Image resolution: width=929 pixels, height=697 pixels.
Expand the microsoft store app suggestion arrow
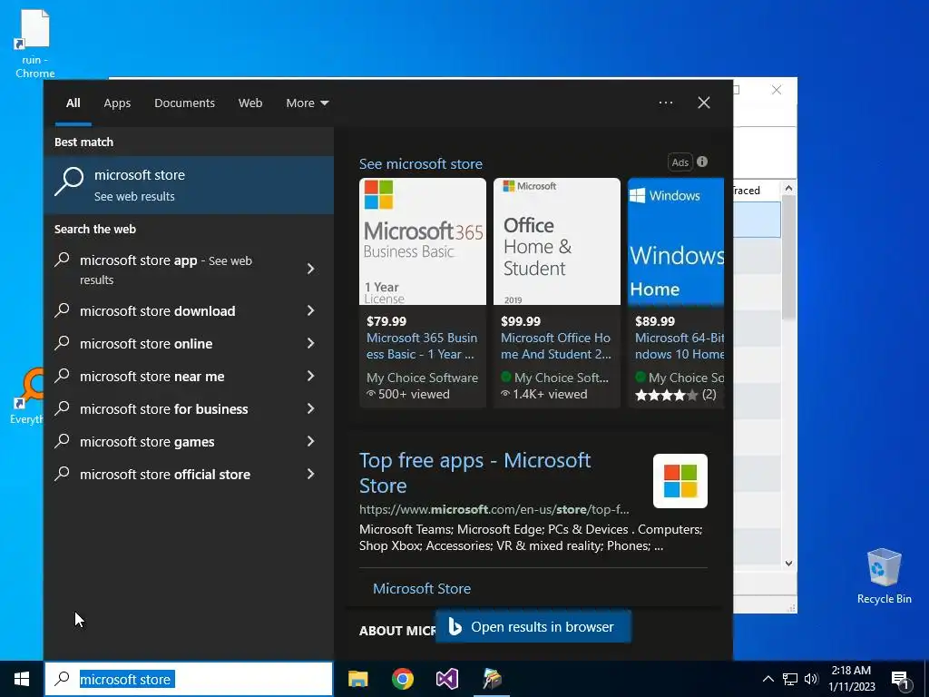311,269
